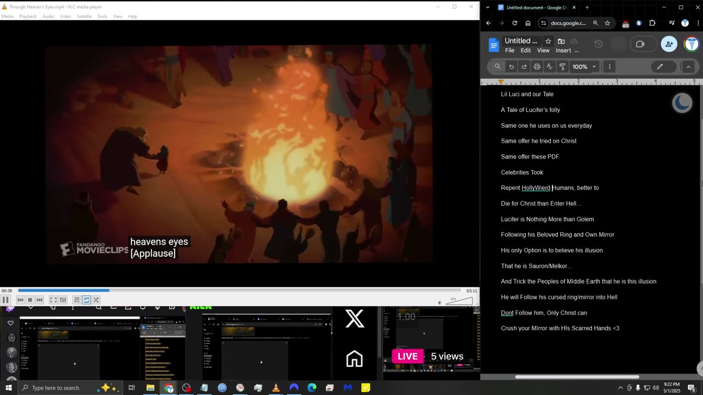Activate paint format tool
Viewport: 703px width, 395px height.
[x=562, y=66]
